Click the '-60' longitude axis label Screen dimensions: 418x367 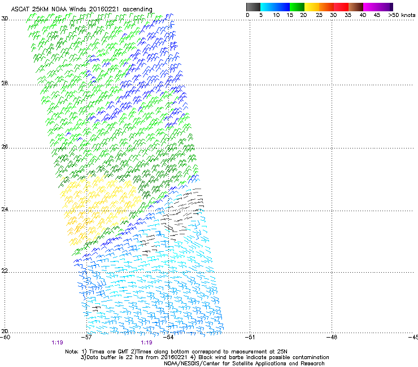click(x=5, y=338)
